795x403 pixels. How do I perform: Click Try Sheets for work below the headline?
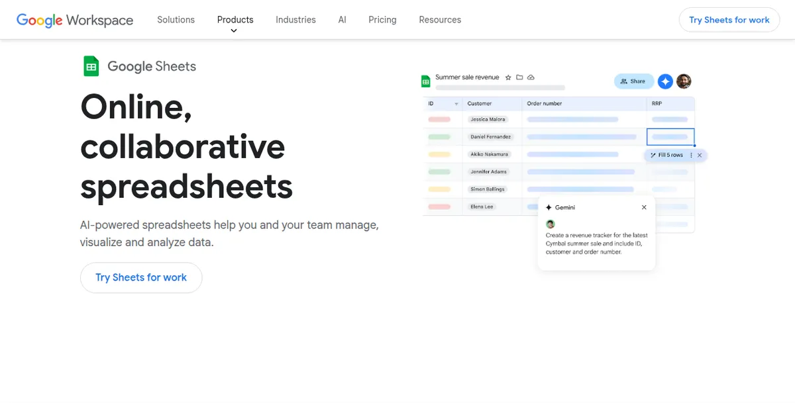141,277
